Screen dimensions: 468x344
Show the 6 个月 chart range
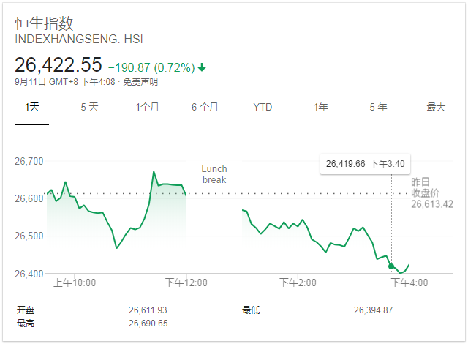pyautogui.click(x=205, y=107)
